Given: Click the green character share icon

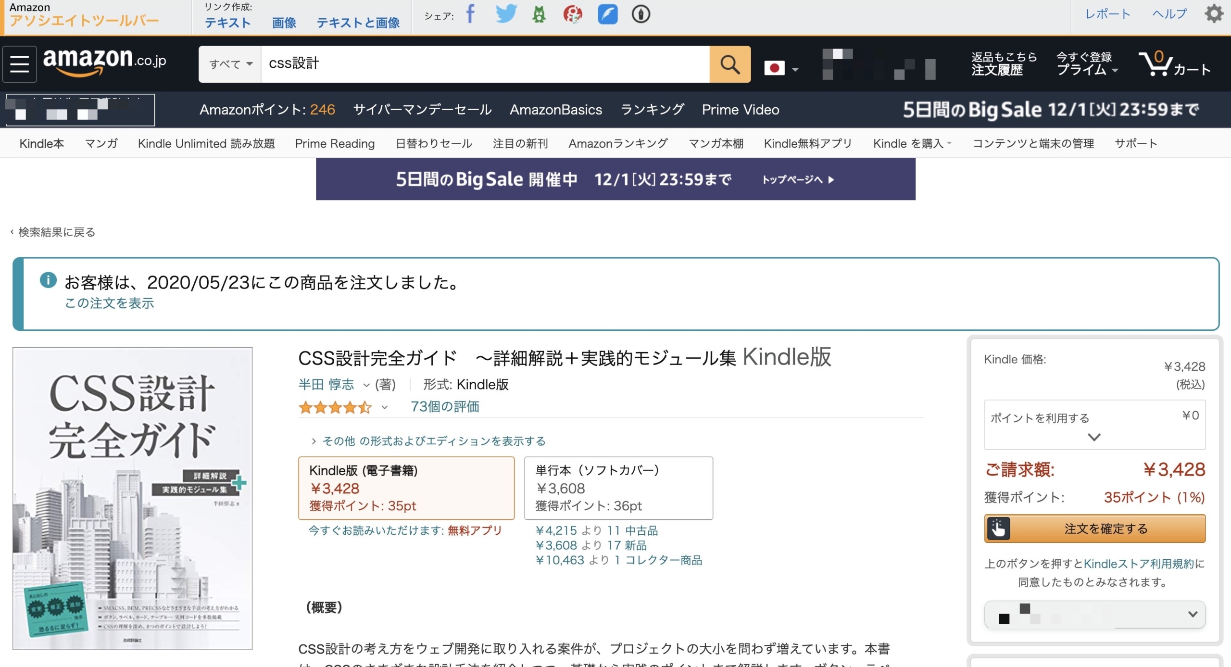Looking at the screenshot, I should tap(539, 14).
